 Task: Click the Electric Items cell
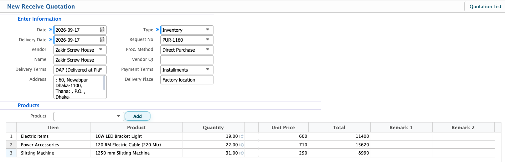[53, 136]
